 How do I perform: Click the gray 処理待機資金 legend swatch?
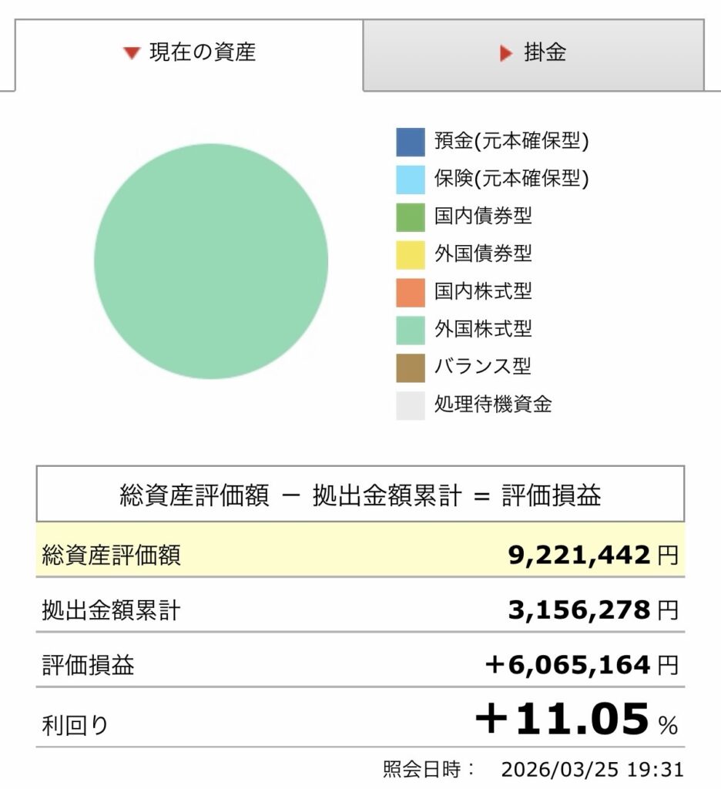411,405
